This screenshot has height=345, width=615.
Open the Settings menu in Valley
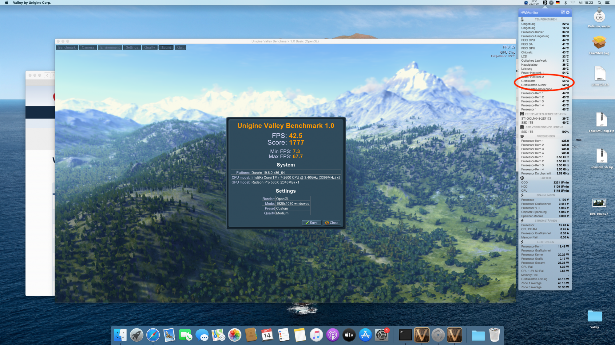pos(132,48)
